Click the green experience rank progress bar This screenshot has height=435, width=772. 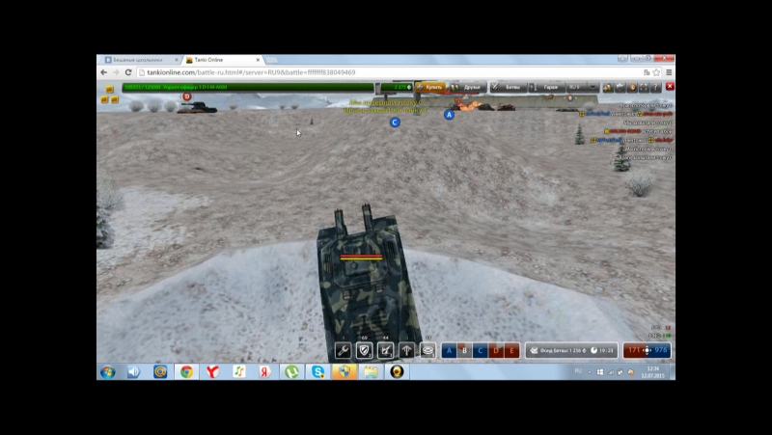pyautogui.click(x=248, y=87)
